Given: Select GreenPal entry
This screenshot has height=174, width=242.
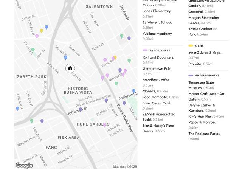Looking at the screenshot, I should pyautogui.click(x=202, y=12).
